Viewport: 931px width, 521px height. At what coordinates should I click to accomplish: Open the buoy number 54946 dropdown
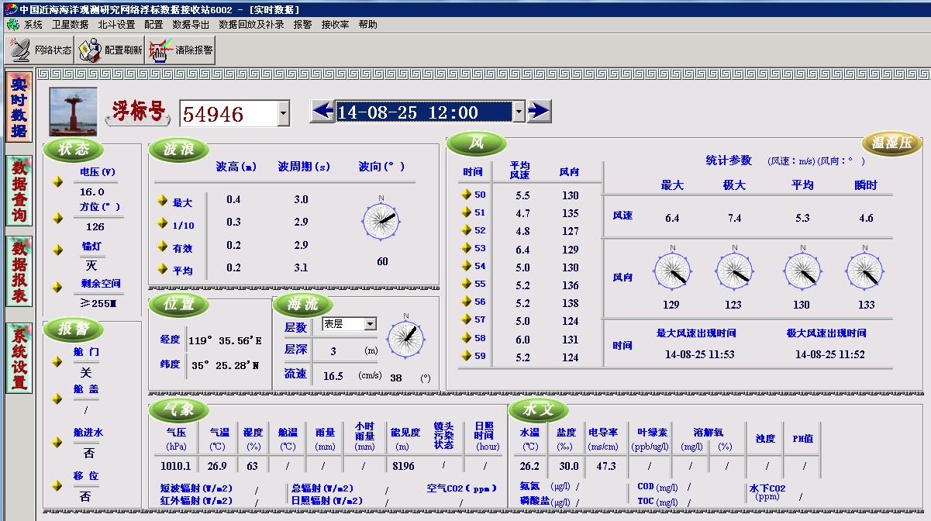(x=283, y=115)
